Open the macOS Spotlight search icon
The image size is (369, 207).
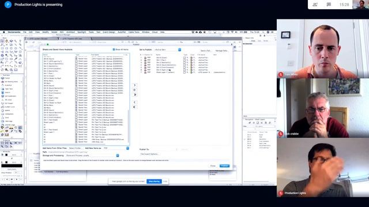click(263, 32)
